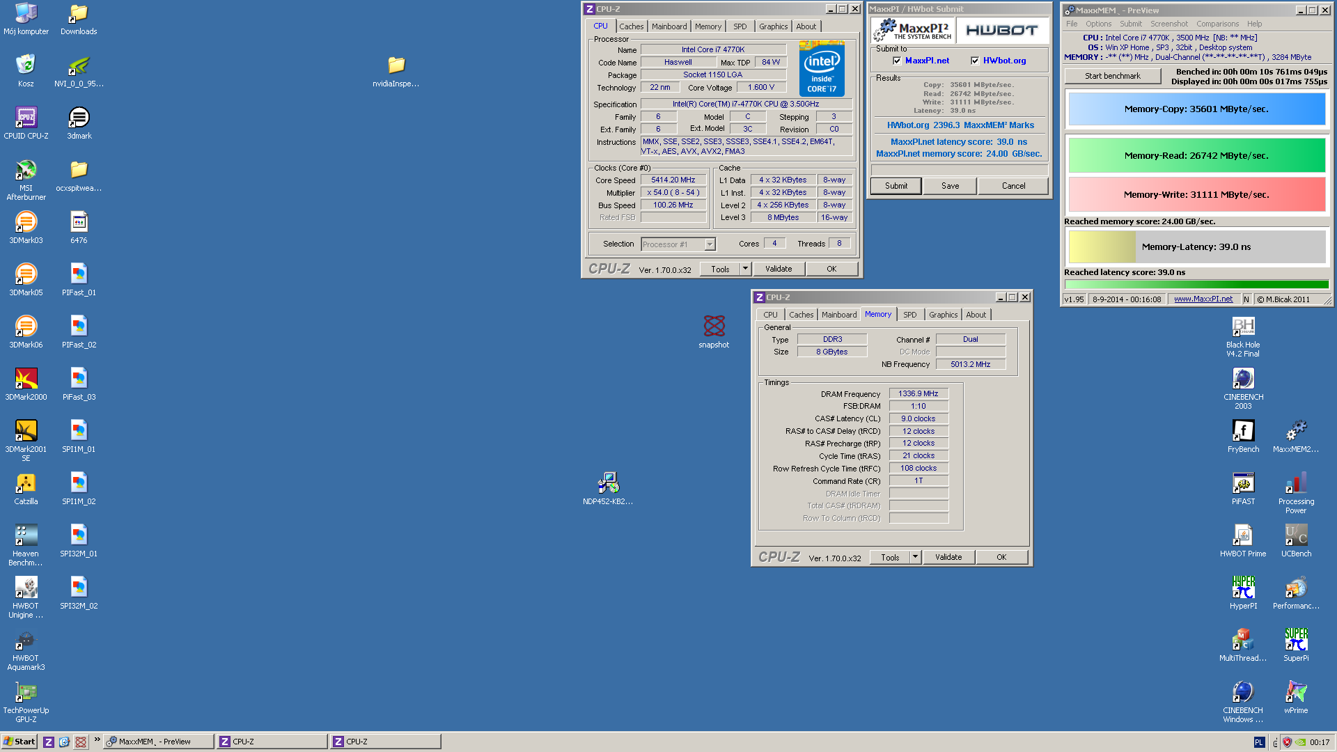Click the NB Frequency 5013.2 MHz field
The height and width of the screenshot is (752, 1337).
pos(970,364)
